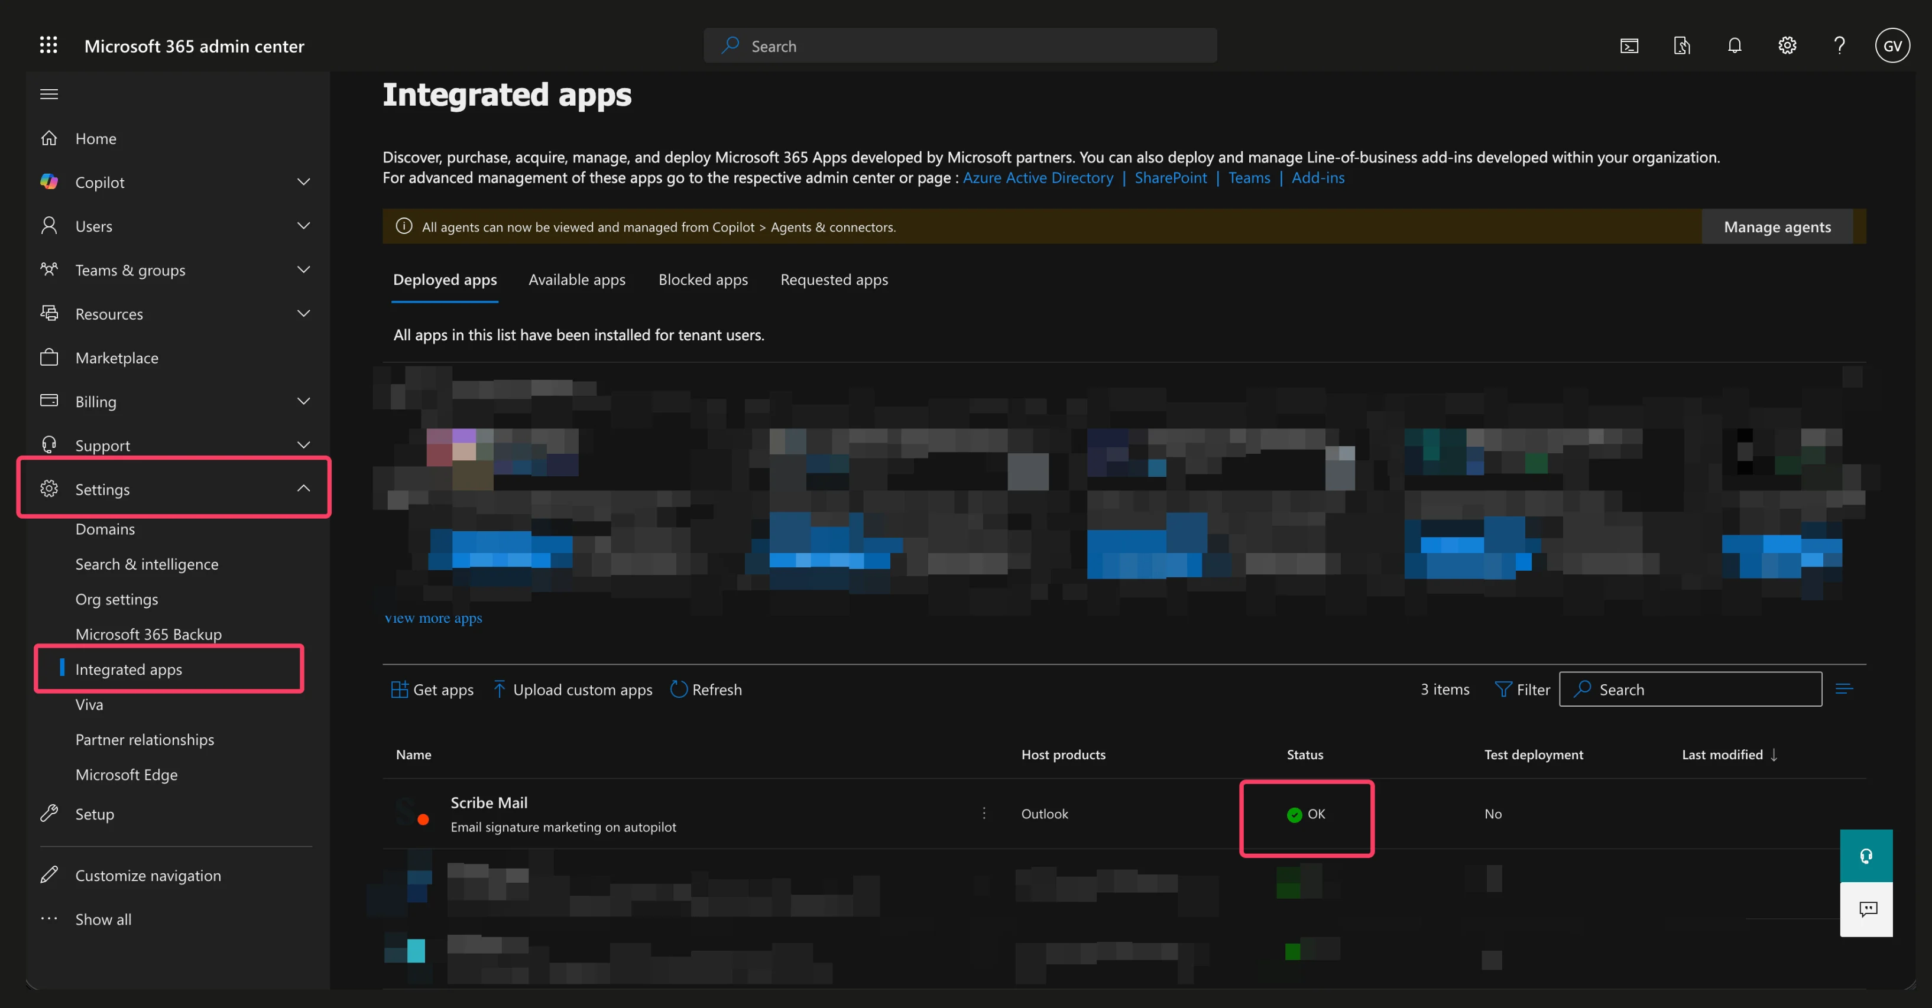Click Upload custom apps
Viewport: 1932px width, 1008px height.
coord(572,690)
